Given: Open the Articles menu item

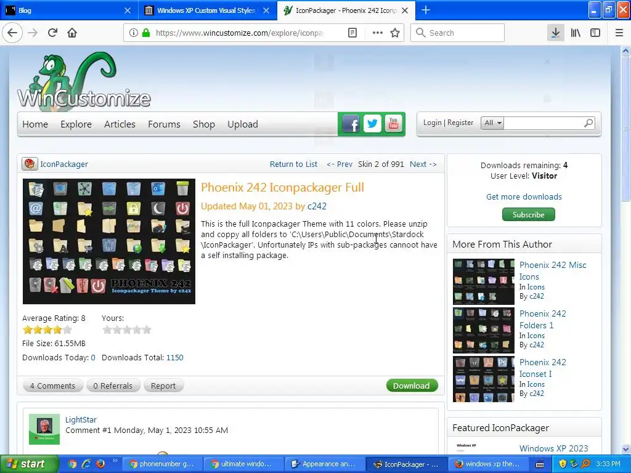Looking at the screenshot, I should click(120, 124).
